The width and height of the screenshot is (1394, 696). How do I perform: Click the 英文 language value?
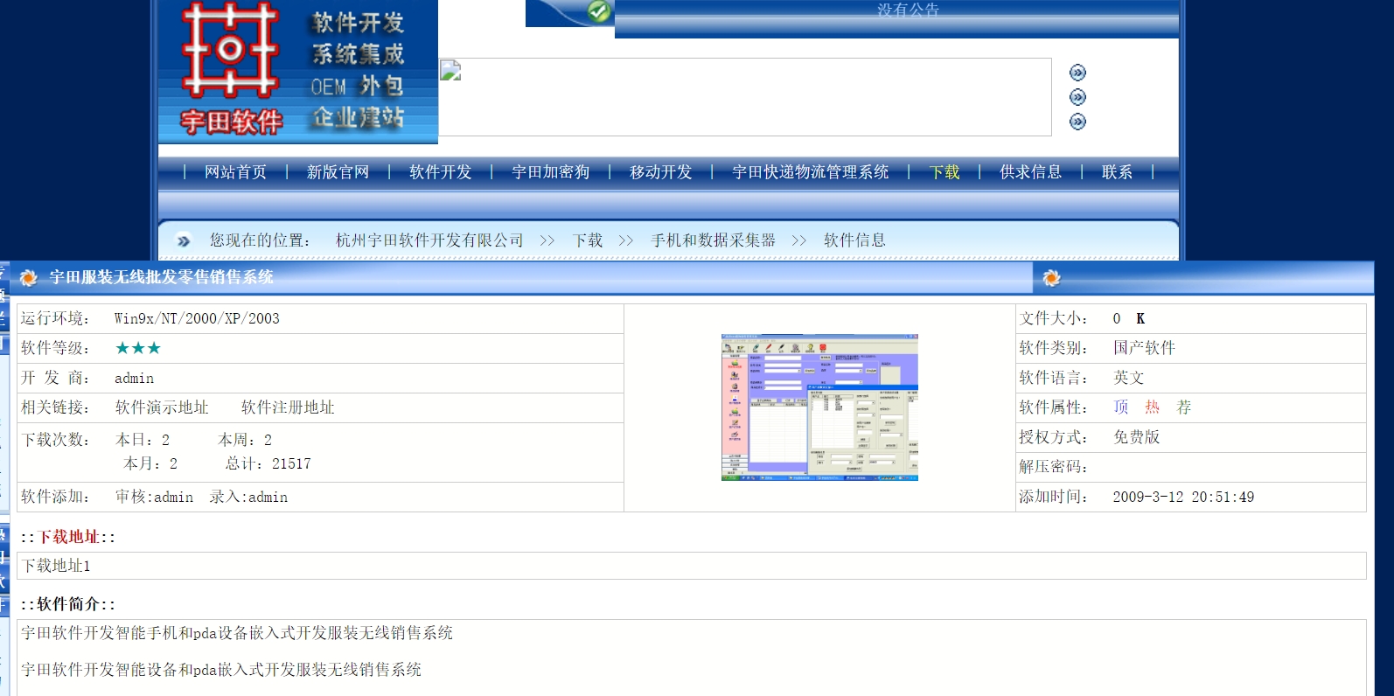tap(1128, 378)
